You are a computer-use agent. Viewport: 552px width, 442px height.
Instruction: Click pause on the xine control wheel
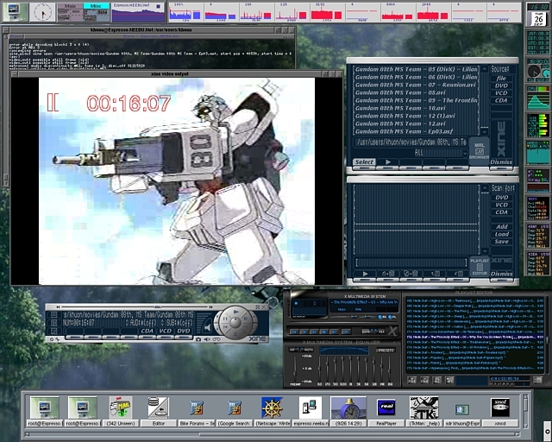point(225,319)
